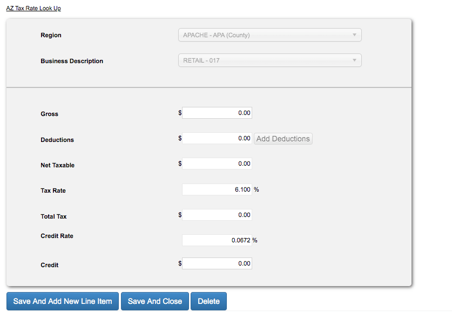452x312 pixels.
Task: Click the Credit Rate percentage field
Action: point(217,240)
